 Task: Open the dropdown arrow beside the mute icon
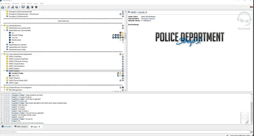19,7
